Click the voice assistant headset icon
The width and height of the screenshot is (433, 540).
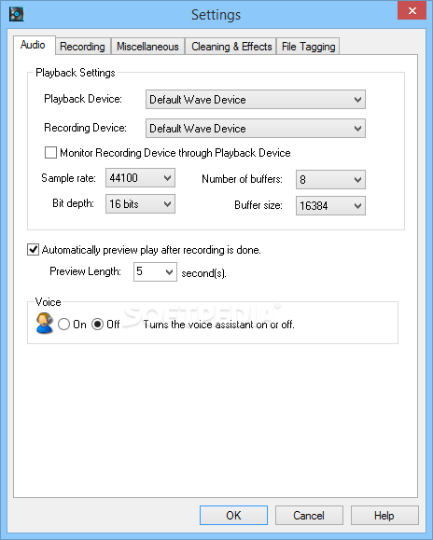pyautogui.click(x=45, y=323)
